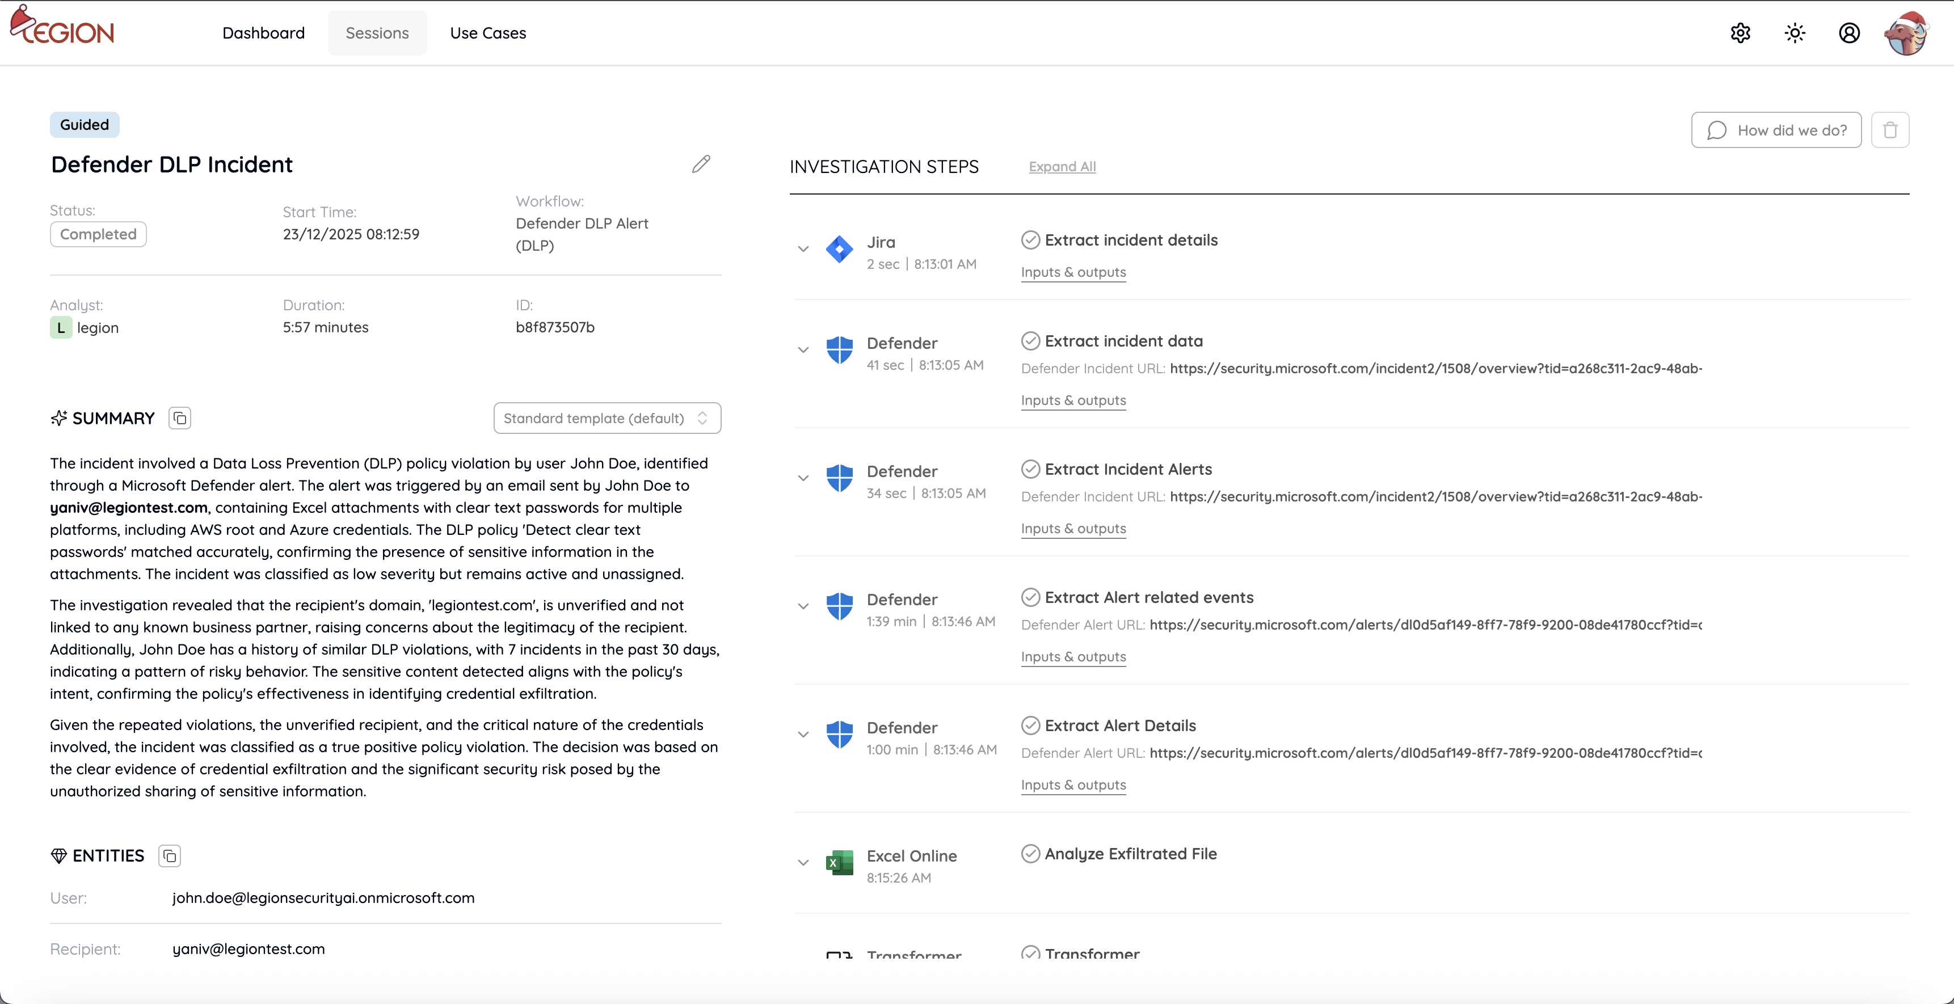This screenshot has width=1954, height=1004.
Task: Click the Expand All link
Action: point(1062,167)
